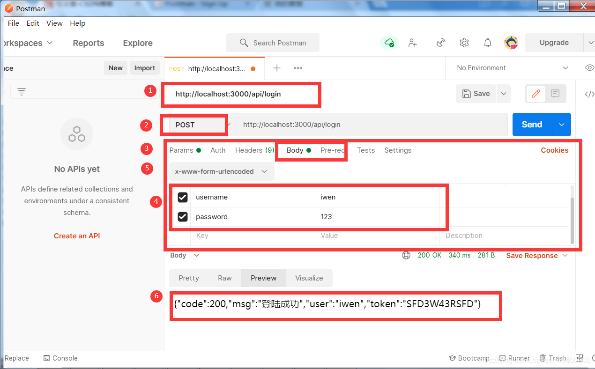The image size is (595, 369).
Task: Select the Pretty response view
Action: [189, 278]
